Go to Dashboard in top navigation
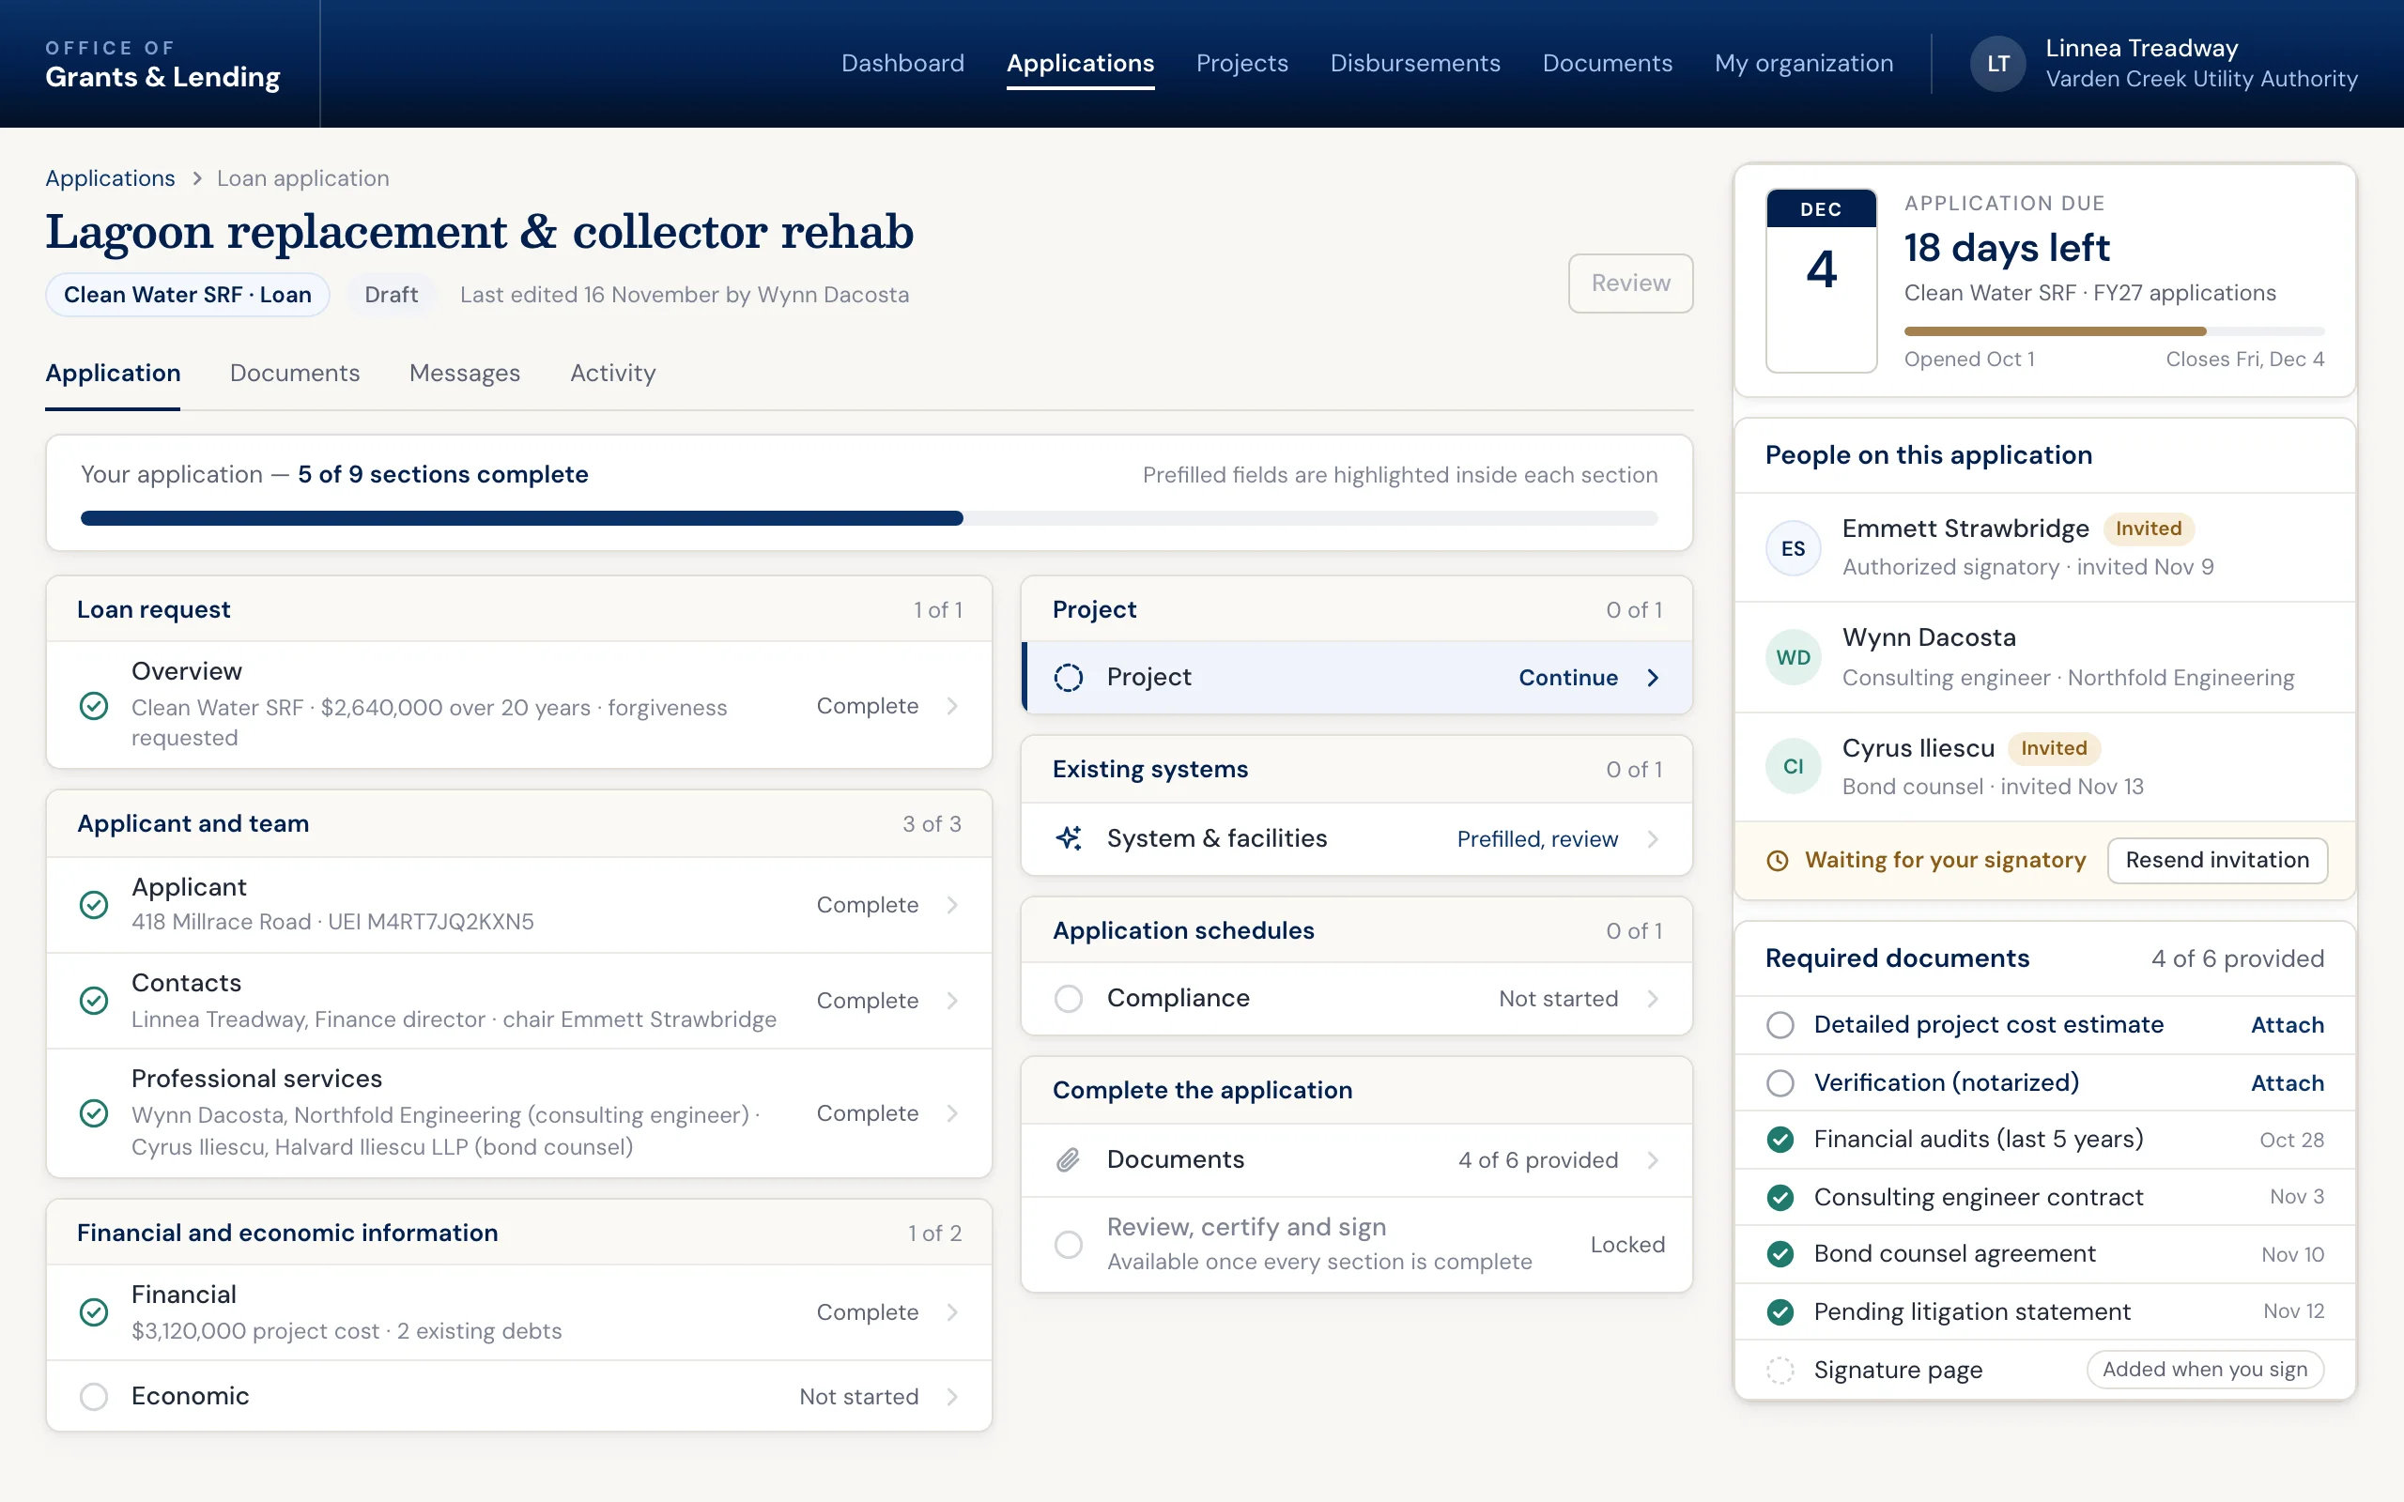This screenshot has height=1502, width=2404. coord(902,64)
